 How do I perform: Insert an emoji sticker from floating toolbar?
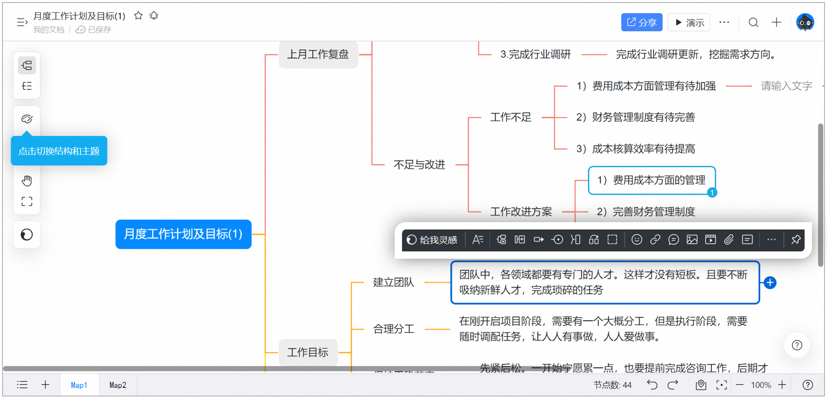point(637,240)
